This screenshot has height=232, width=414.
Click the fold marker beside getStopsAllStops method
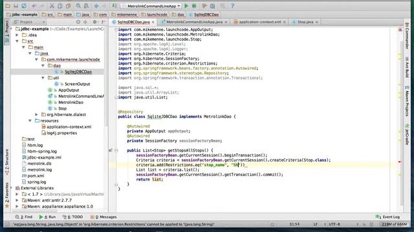116,150
